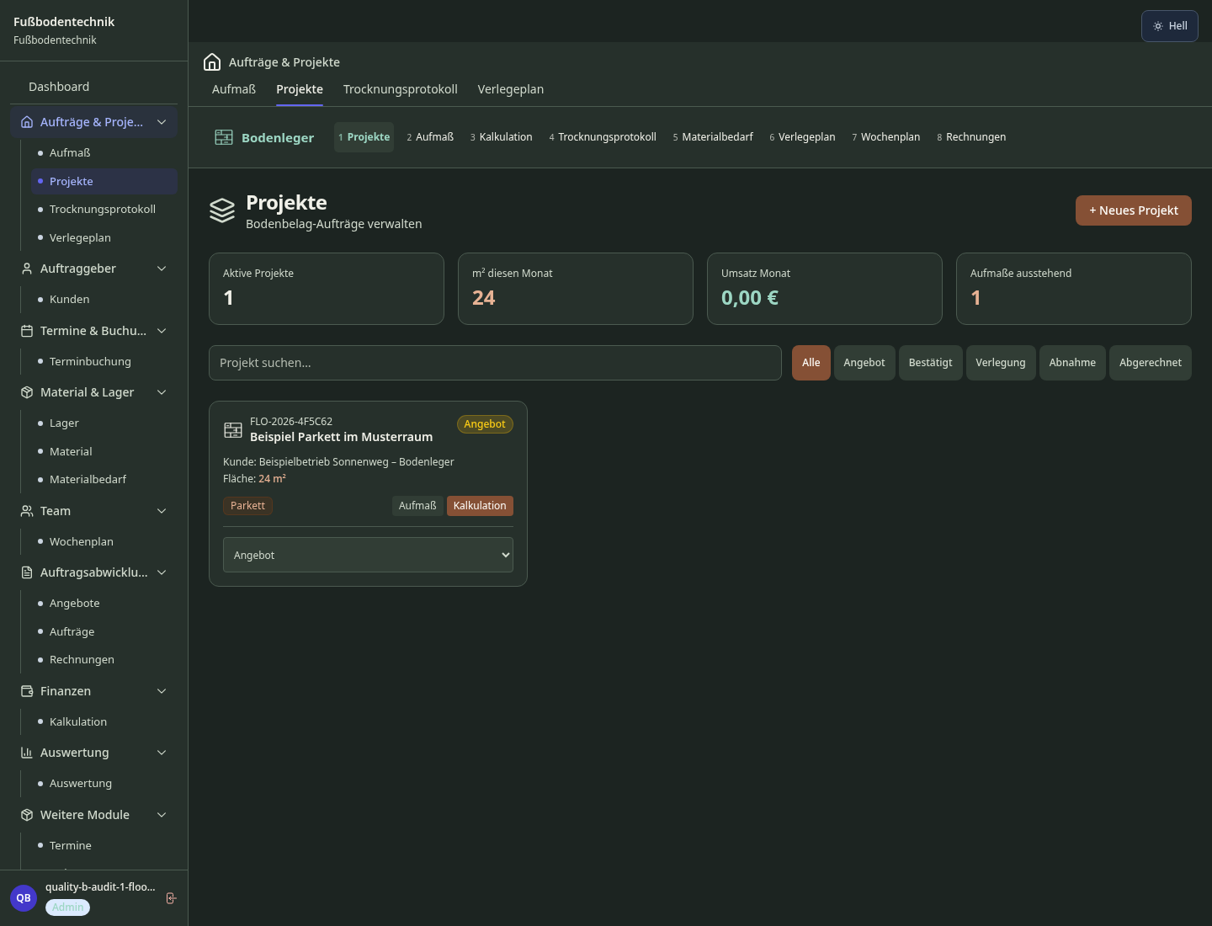Click the Aufmaß button on project card

[417, 506]
